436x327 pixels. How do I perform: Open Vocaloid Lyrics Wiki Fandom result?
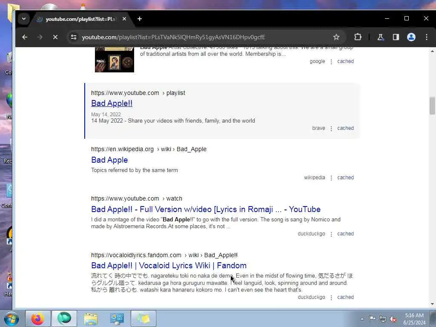169,266
